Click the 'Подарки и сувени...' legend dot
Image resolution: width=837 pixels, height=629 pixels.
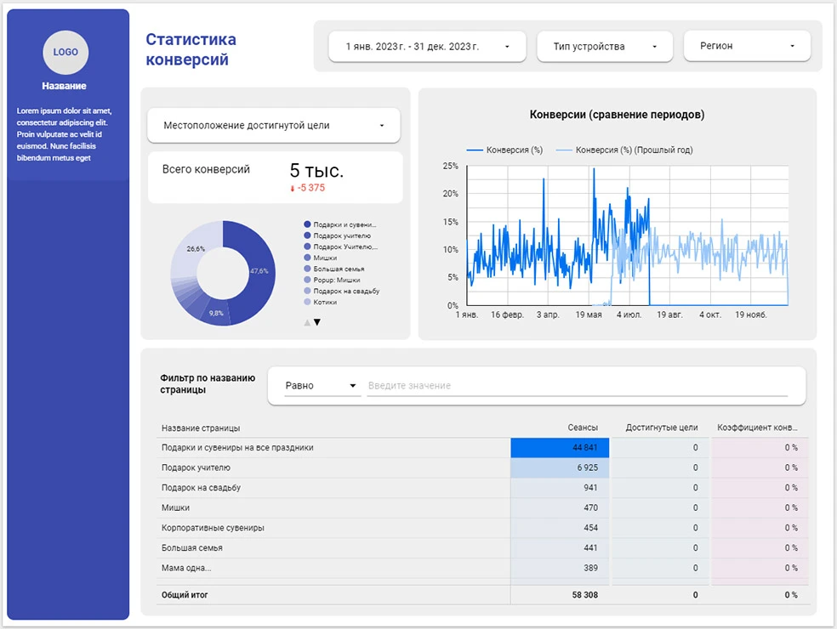pos(307,224)
